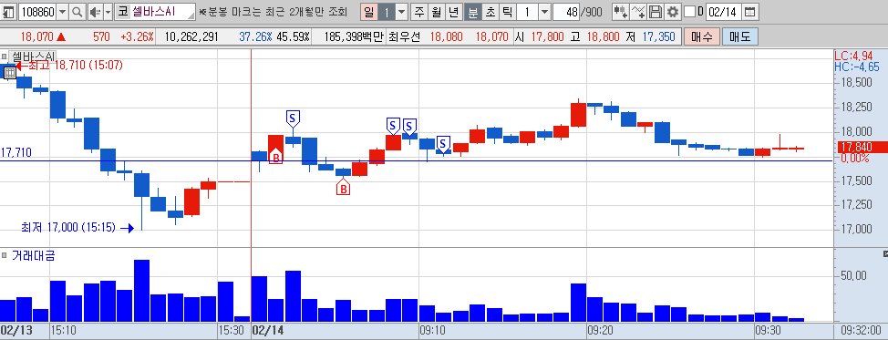Save chart with the floppy disk icon
Viewport: 888px width, 340px height.
(656, 11)
